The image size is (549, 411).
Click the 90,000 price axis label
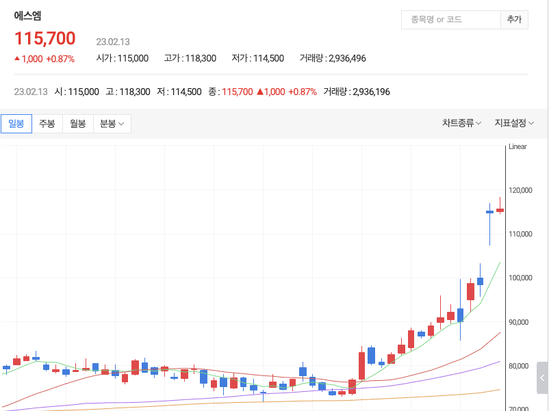(519, 322)
